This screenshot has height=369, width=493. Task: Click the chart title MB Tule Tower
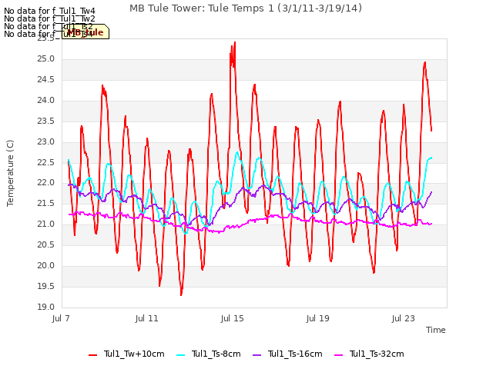pyautogui.click(x=246, y=8)
